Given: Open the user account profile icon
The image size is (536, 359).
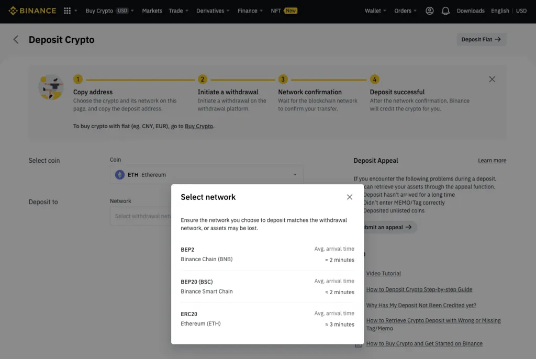Looking at the screenshot, I should coord(429,10).
